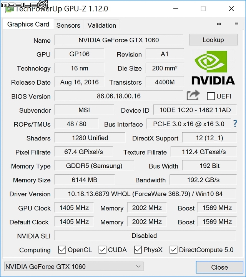Screen dimensions: 246x277
Task: Take a screenshot with the camera icon
Action: [219, 24]
